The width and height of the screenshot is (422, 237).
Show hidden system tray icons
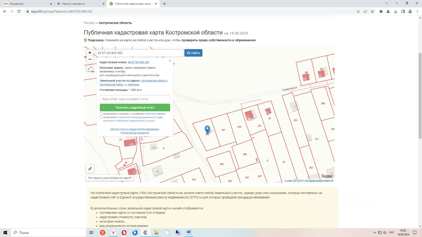[375, 232]
